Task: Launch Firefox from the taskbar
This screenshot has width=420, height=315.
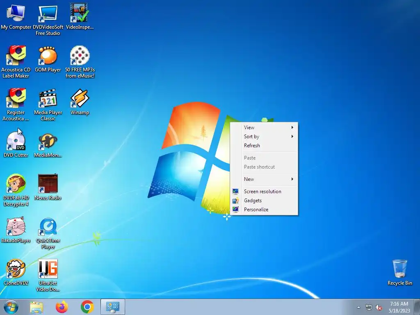Action: (x=62, y=307)
